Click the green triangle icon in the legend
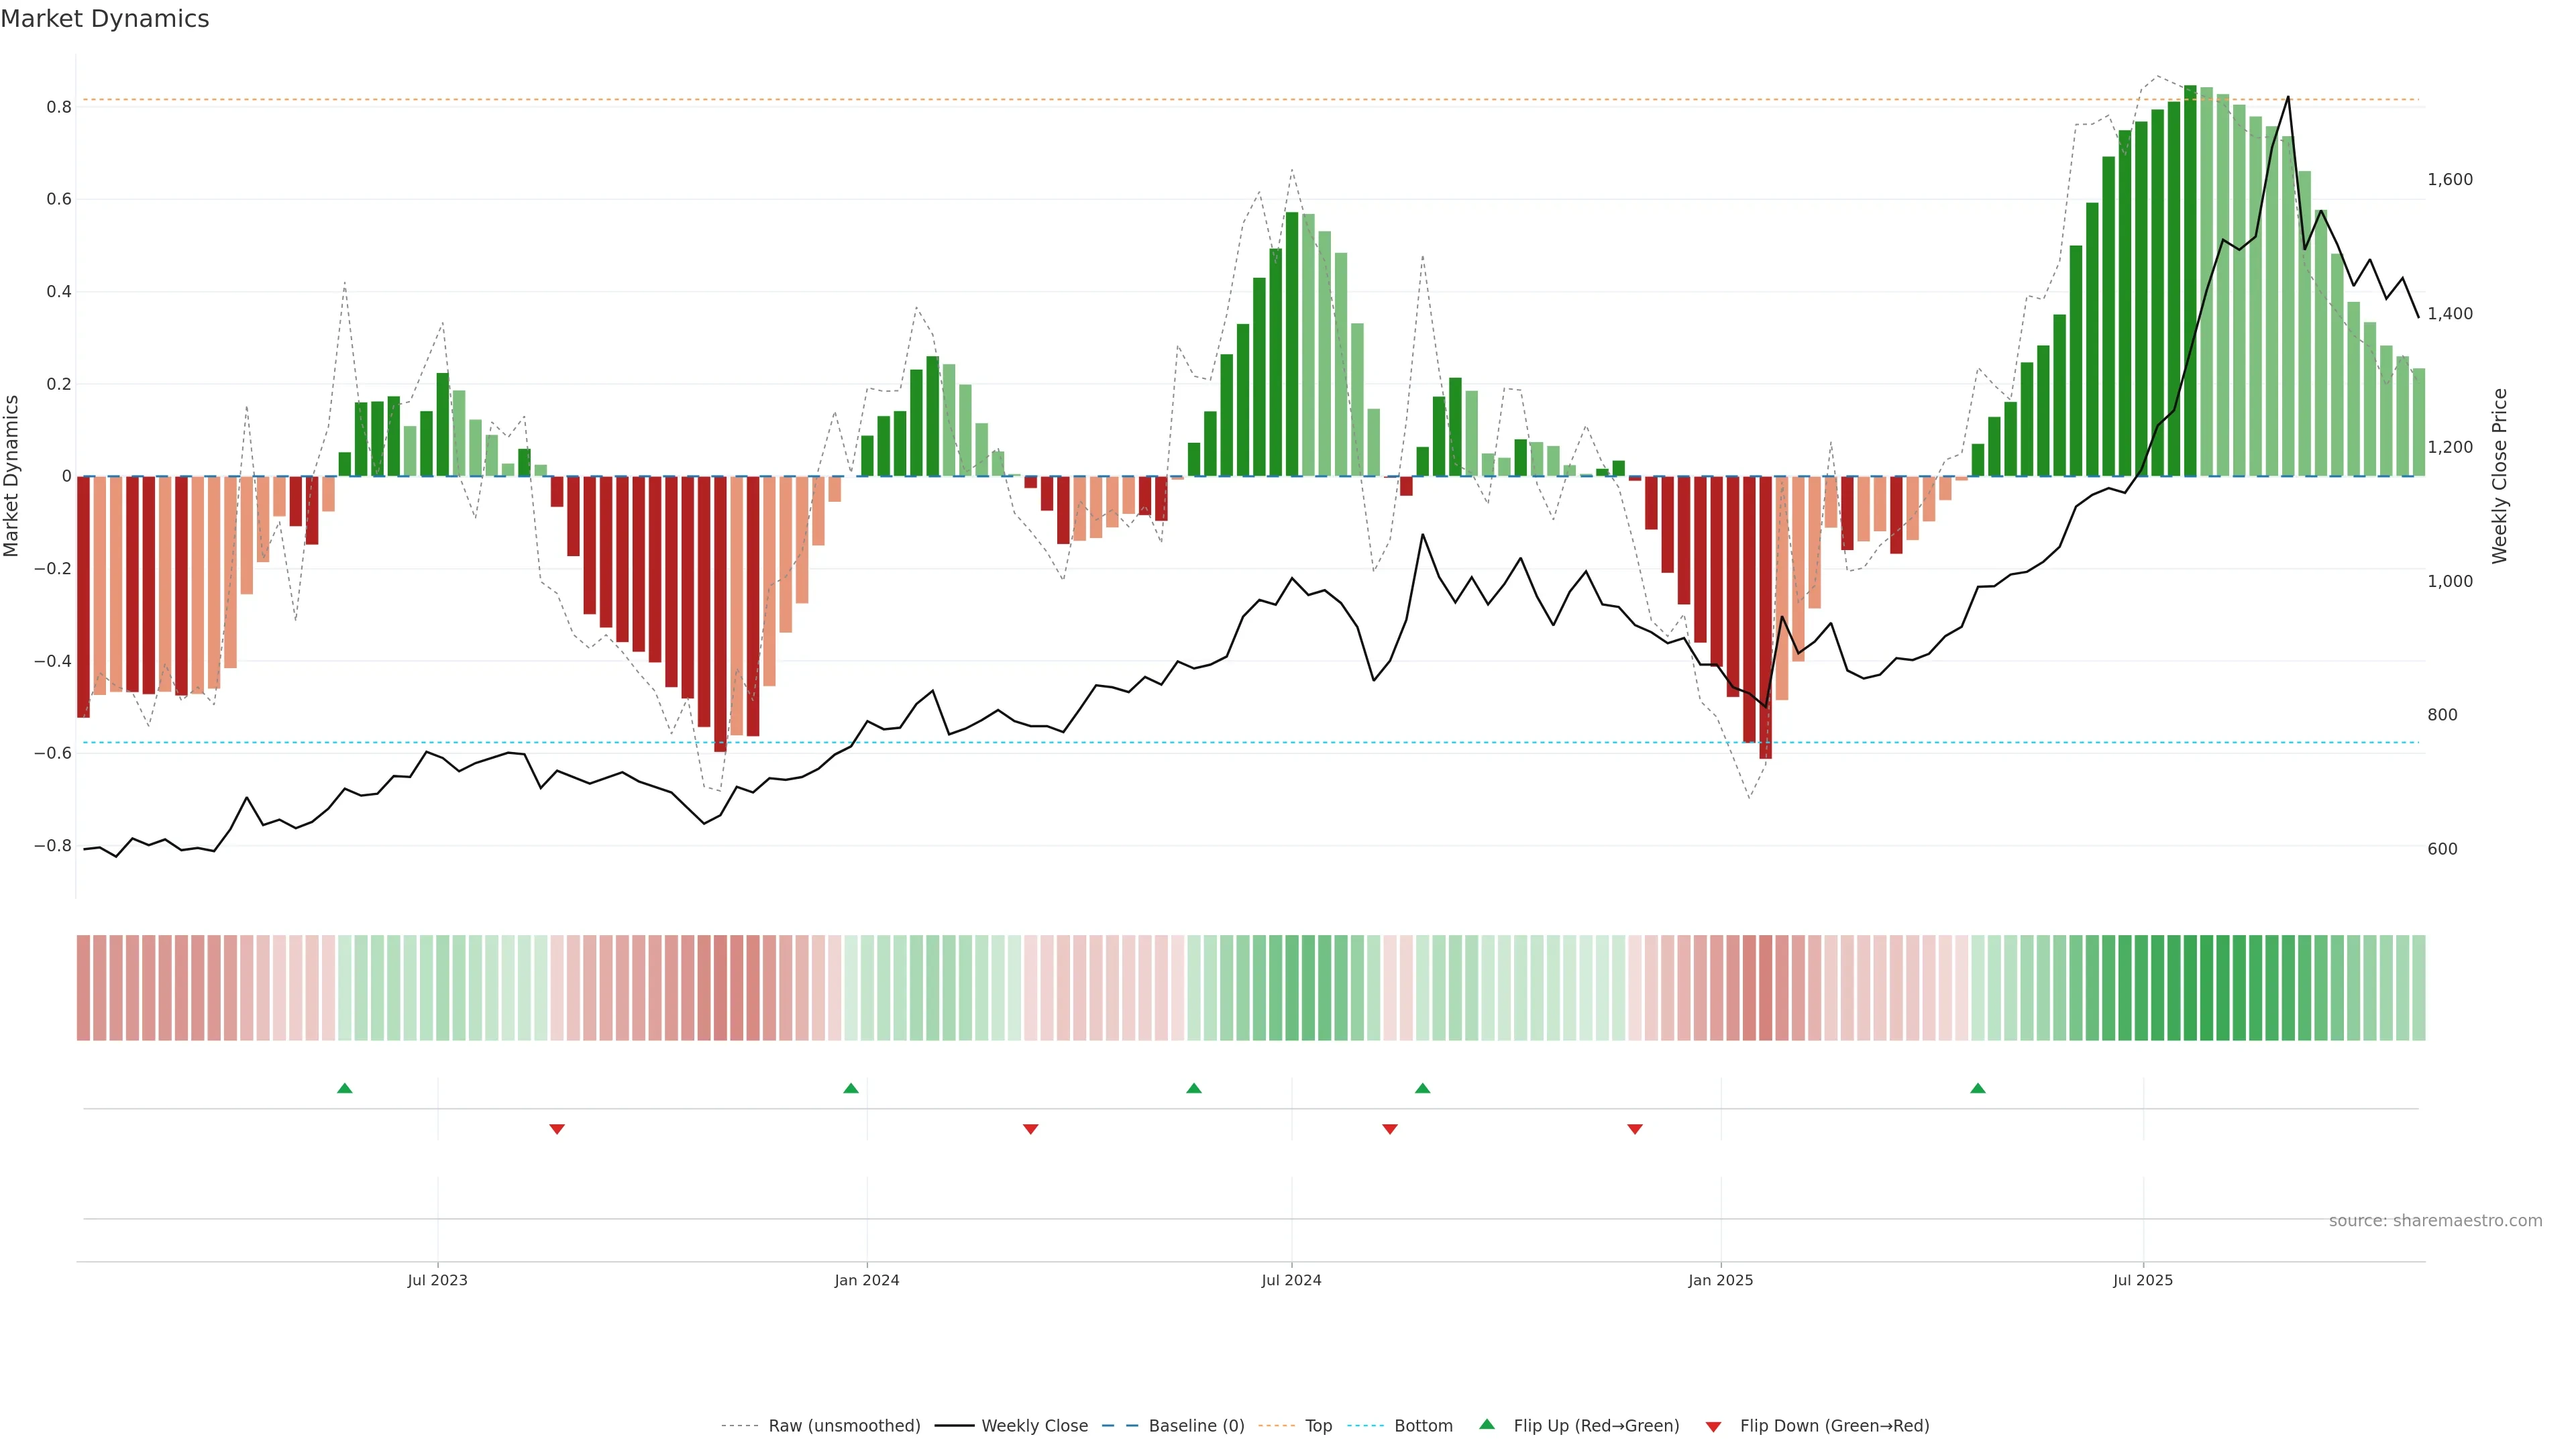The image size is (2576, 1449). [x=1487, y=1424]
